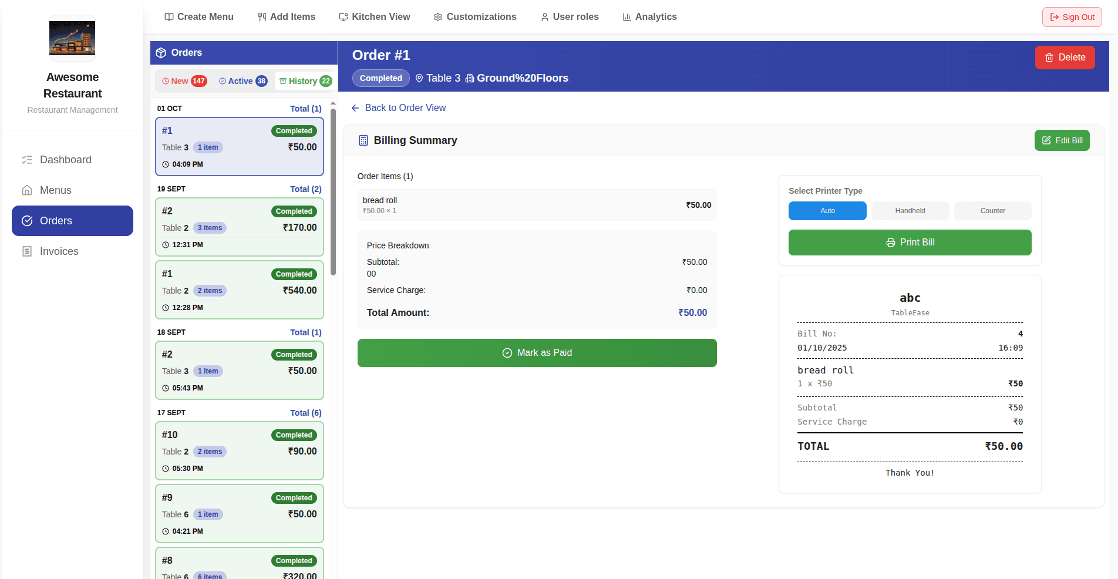1118x579 pixels.
Task: Sign Out of the restaurant dashboard
Action: click(1072, 17)
